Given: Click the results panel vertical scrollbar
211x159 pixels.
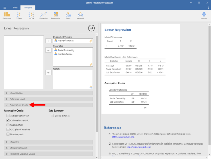Looking at the screenshot, I should coord(209,85).
